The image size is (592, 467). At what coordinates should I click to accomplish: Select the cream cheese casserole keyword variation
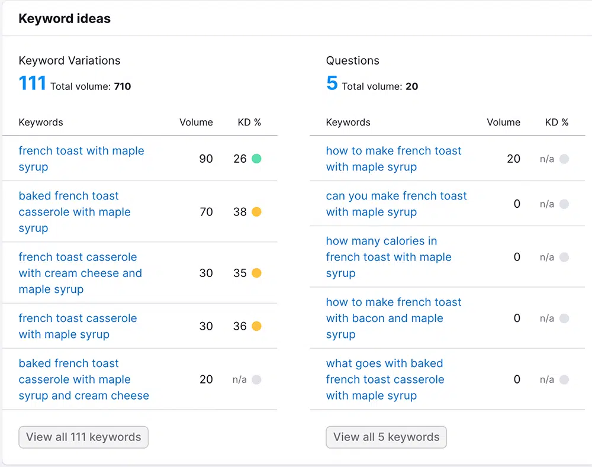coord(80,273)
